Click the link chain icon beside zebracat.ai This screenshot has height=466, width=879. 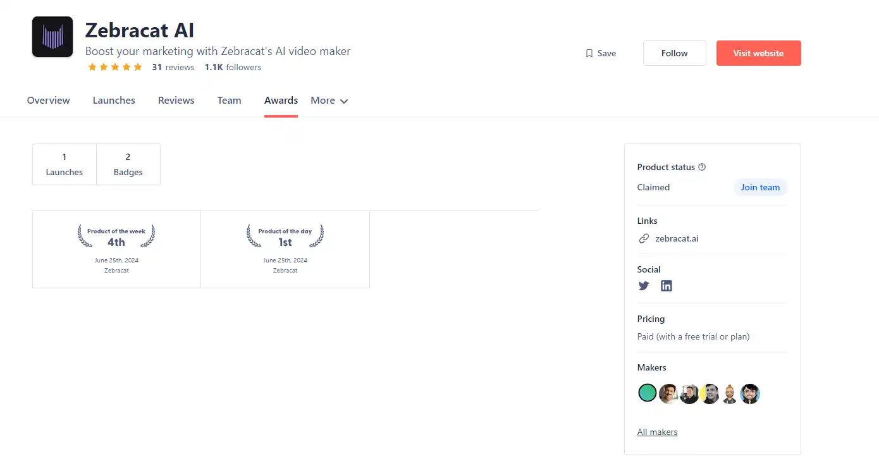click(x=644, y=238)
